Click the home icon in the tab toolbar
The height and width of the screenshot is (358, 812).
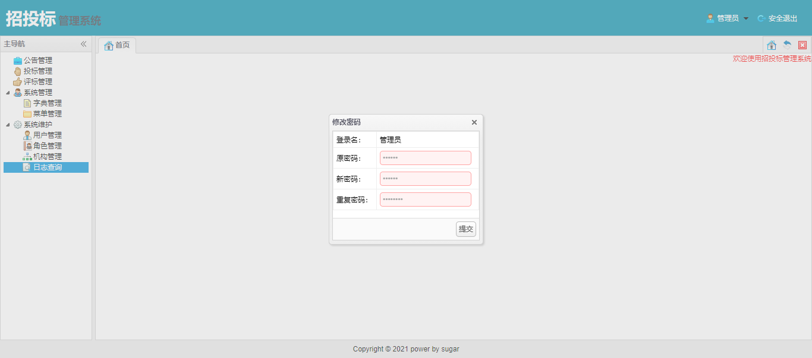pos(772,45)
